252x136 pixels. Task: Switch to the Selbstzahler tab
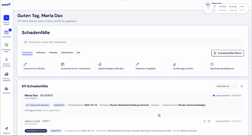pyautogui.click(x=67, y=53)
